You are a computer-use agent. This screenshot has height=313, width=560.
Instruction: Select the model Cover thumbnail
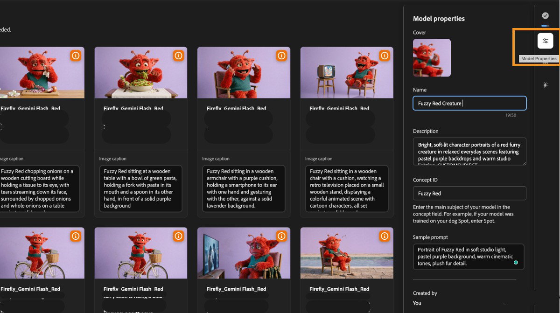(432, 58)
